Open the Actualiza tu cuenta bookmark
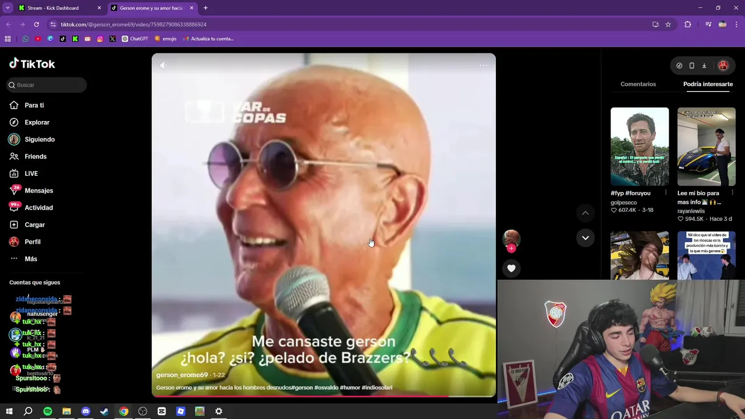Image resolution: width=745 pixels, height=419 pixels. click(208, 39)
